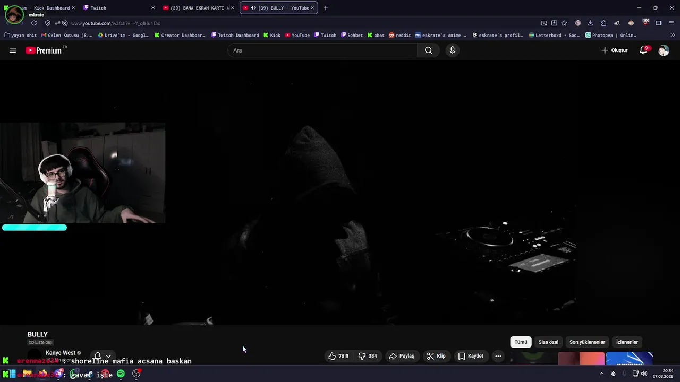Open the Drive'ım Google bookmark
680x382 pixels.
(123, 36)
